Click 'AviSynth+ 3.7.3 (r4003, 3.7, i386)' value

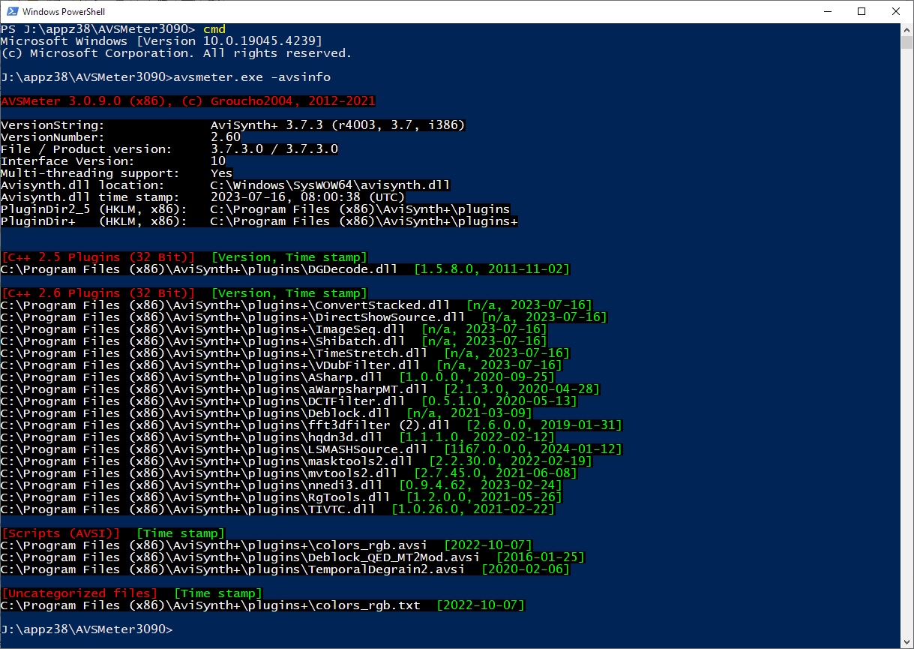point(338,125)
